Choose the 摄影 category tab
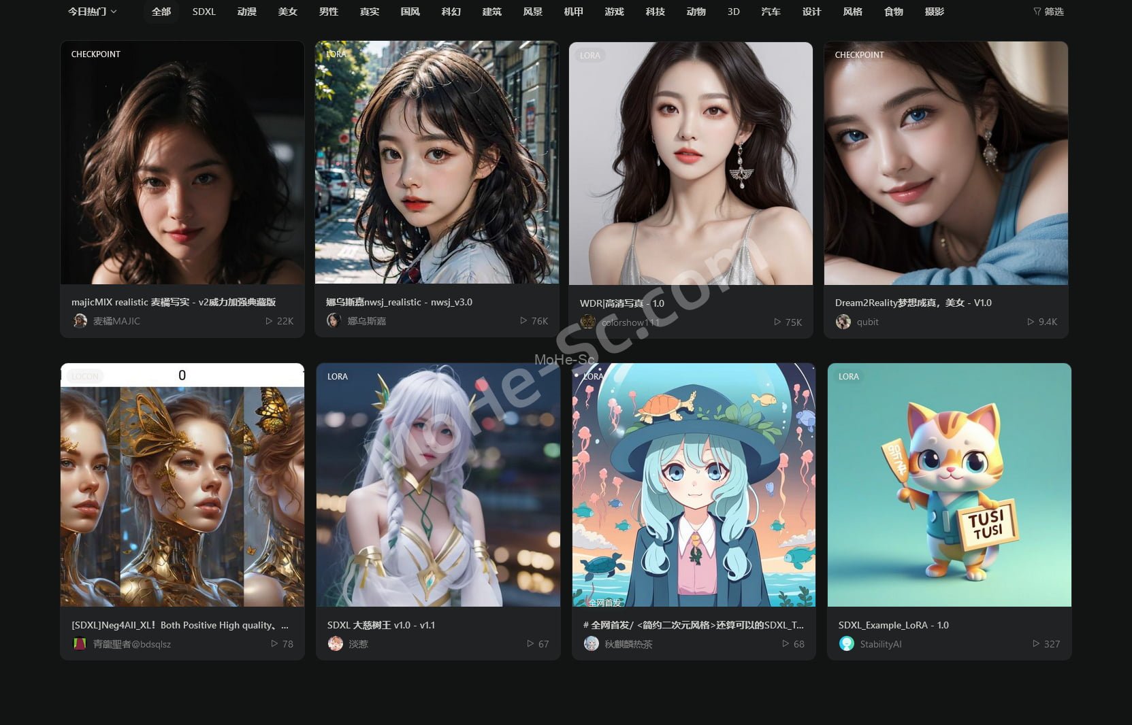This screenshot has width=1132, height=725. (934, 12)
